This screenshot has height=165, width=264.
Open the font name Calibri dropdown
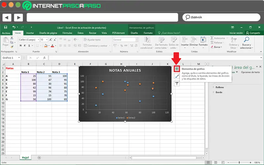(39, 40)
